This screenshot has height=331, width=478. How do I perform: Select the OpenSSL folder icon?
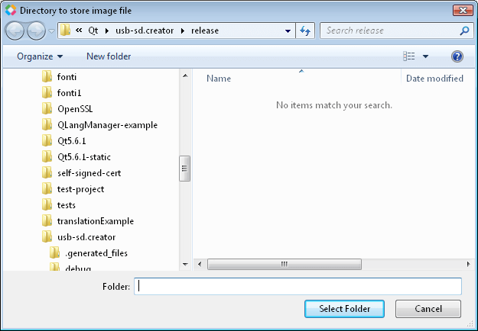47,108
